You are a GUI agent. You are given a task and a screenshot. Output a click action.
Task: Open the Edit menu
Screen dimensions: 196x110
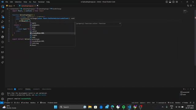pyautogui.click(x=11, y=2)
